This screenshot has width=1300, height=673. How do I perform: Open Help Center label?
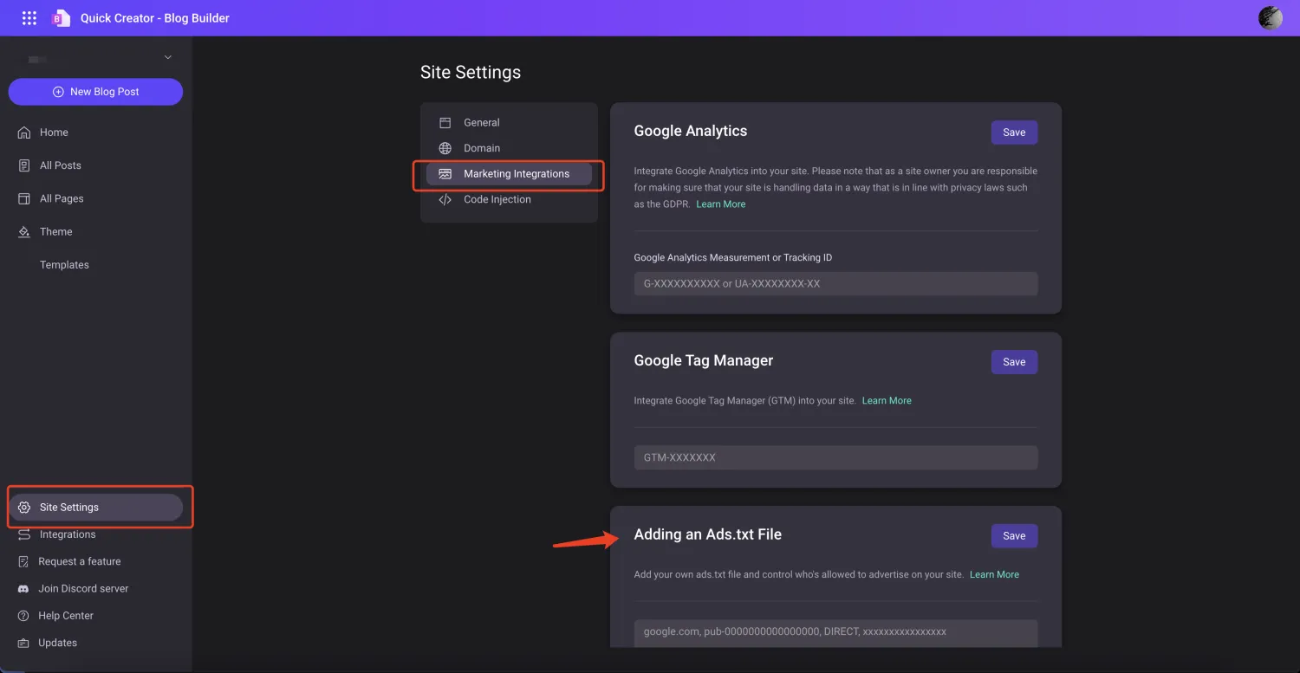point(66,616)
